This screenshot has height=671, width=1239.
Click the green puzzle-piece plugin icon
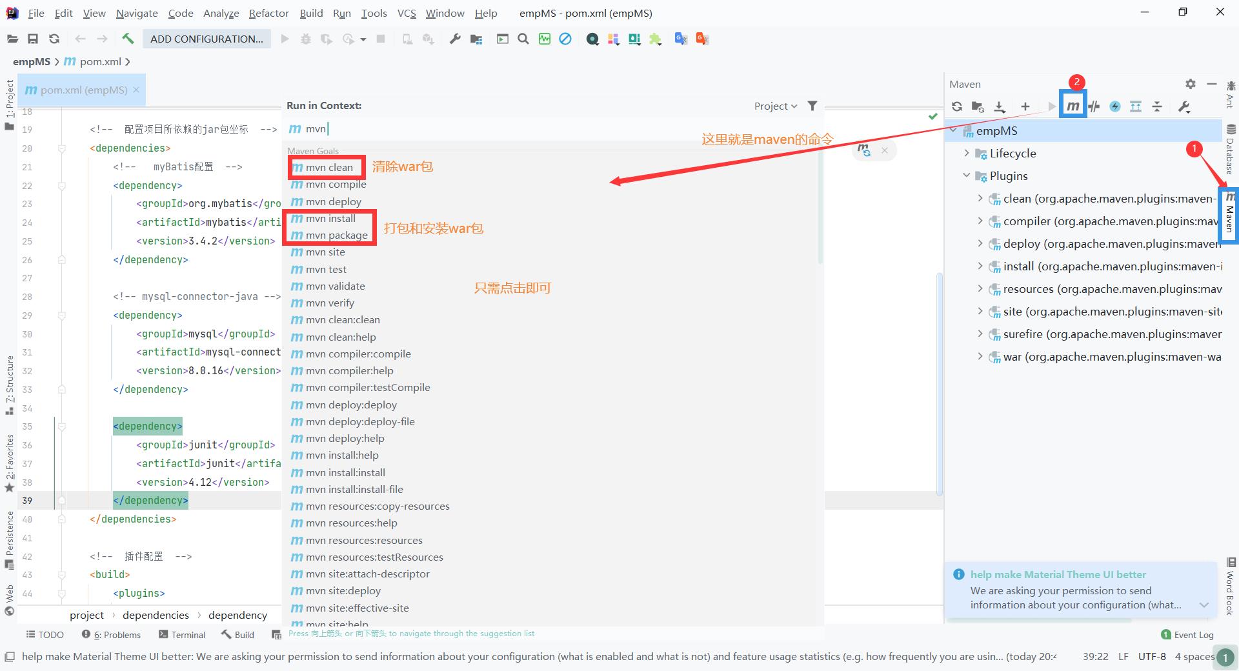pos(655,39)
